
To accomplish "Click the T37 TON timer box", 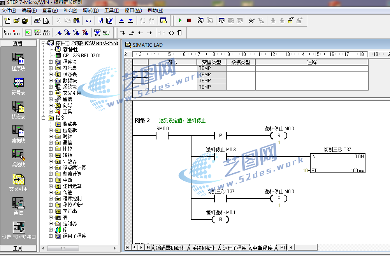I will (337, 163).
